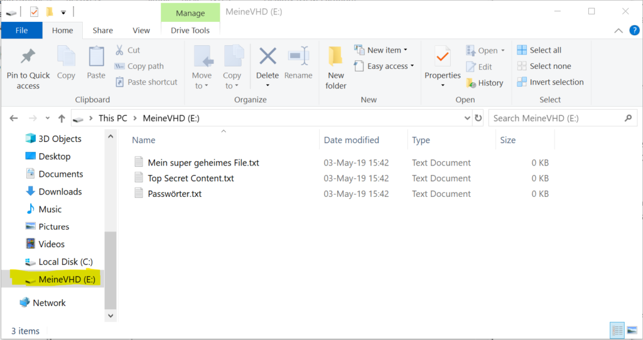Click the Paste icon in Clipboard group

tap(96, 57)
